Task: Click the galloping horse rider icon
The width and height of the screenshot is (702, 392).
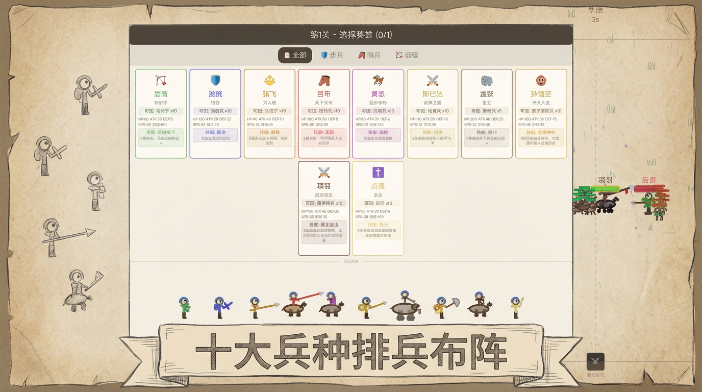Action: point(378,81)
